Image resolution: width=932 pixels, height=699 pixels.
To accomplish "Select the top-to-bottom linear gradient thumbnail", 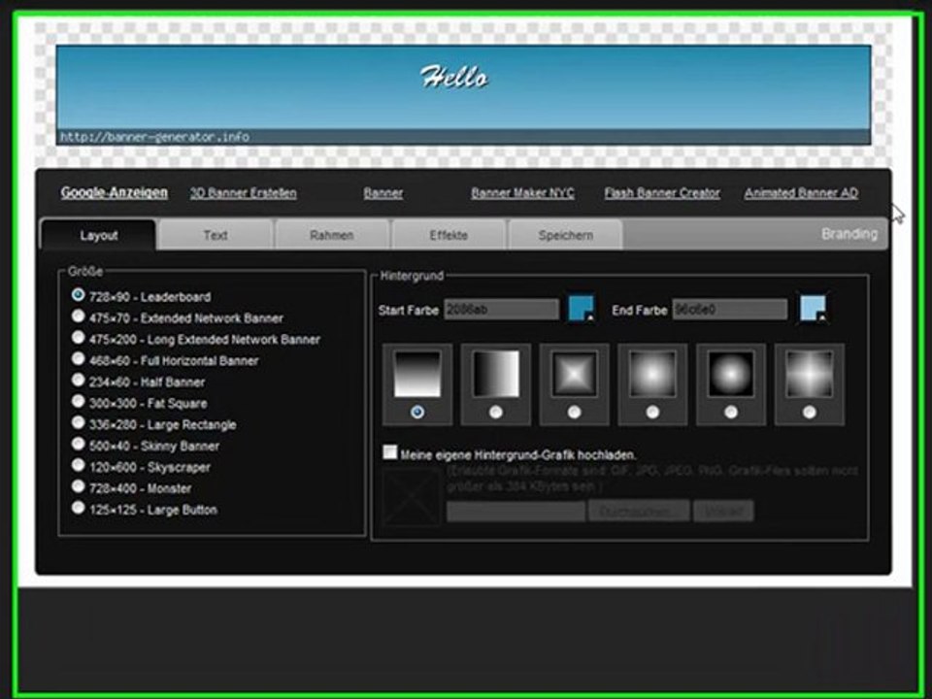I will point(417,374).
